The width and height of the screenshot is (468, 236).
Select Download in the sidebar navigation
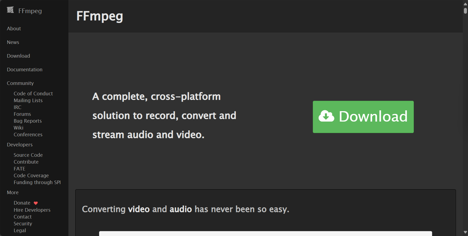click(18, 56)
